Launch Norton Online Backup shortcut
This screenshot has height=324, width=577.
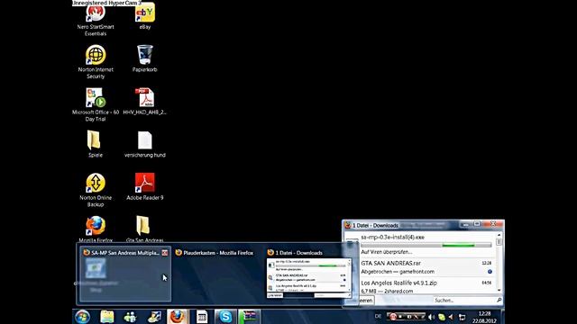point(96,190)
